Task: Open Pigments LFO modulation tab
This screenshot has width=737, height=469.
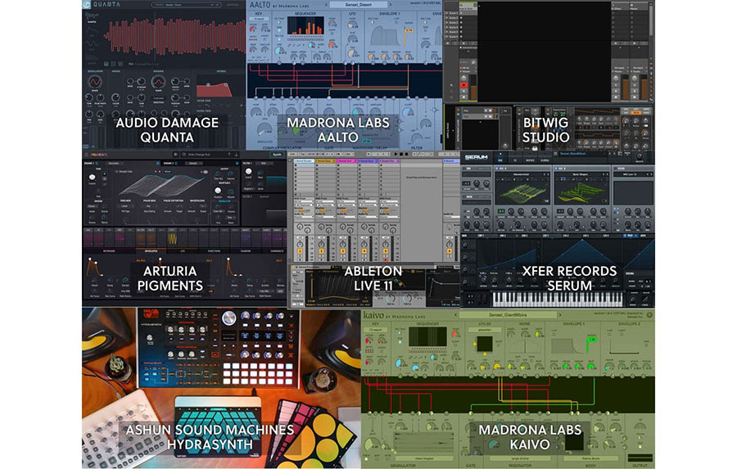Action: (183, 251)
